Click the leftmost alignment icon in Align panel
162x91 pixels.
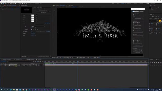(x=150, y=62)
